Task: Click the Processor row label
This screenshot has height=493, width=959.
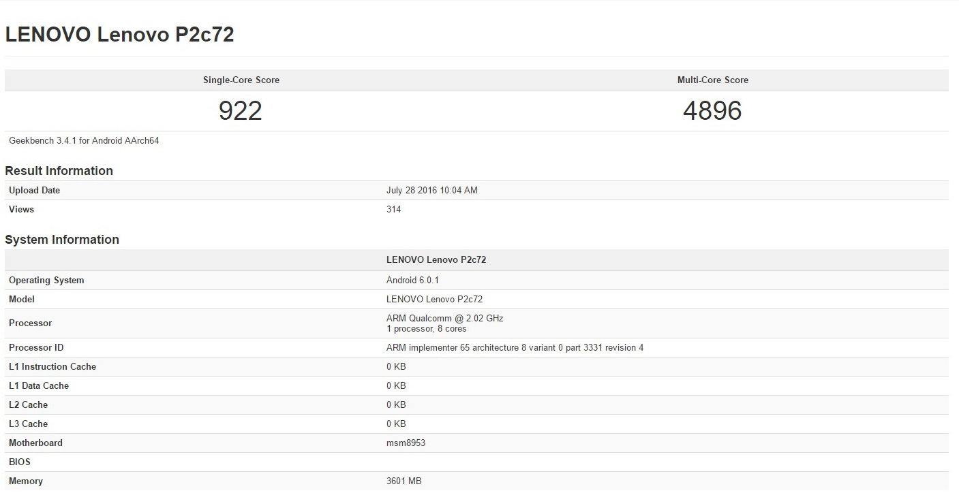Action: pyautogui.click(x=31, y=323)
